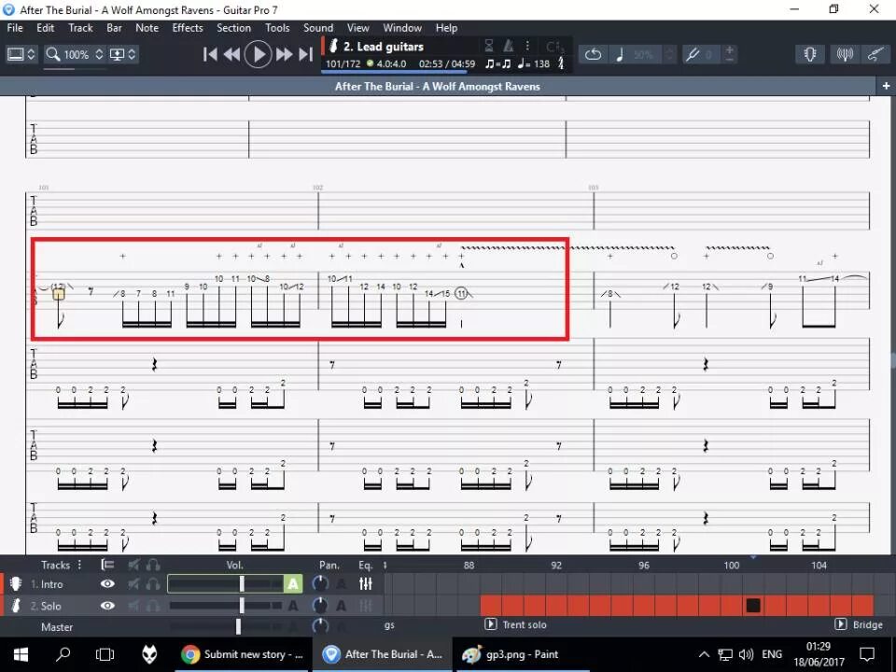Open Chrome 'Submit new story' taskbar item
This screenshot has height=672, width=896.
click(x=243, y=654)
